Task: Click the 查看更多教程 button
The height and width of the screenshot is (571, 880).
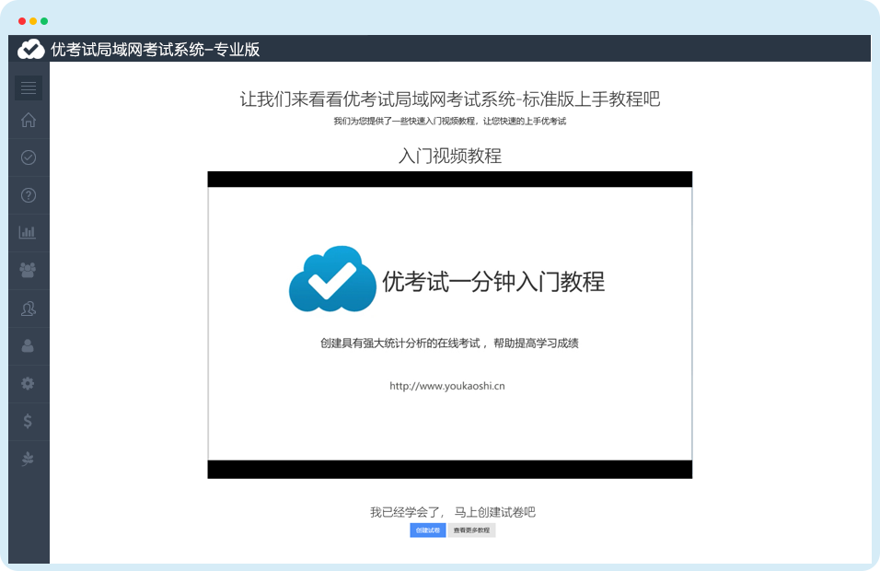Action: 471,530
